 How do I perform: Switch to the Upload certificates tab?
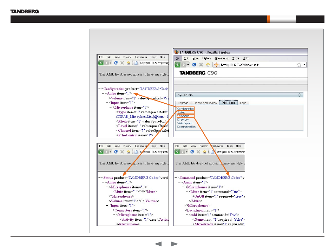pos(205,103)
